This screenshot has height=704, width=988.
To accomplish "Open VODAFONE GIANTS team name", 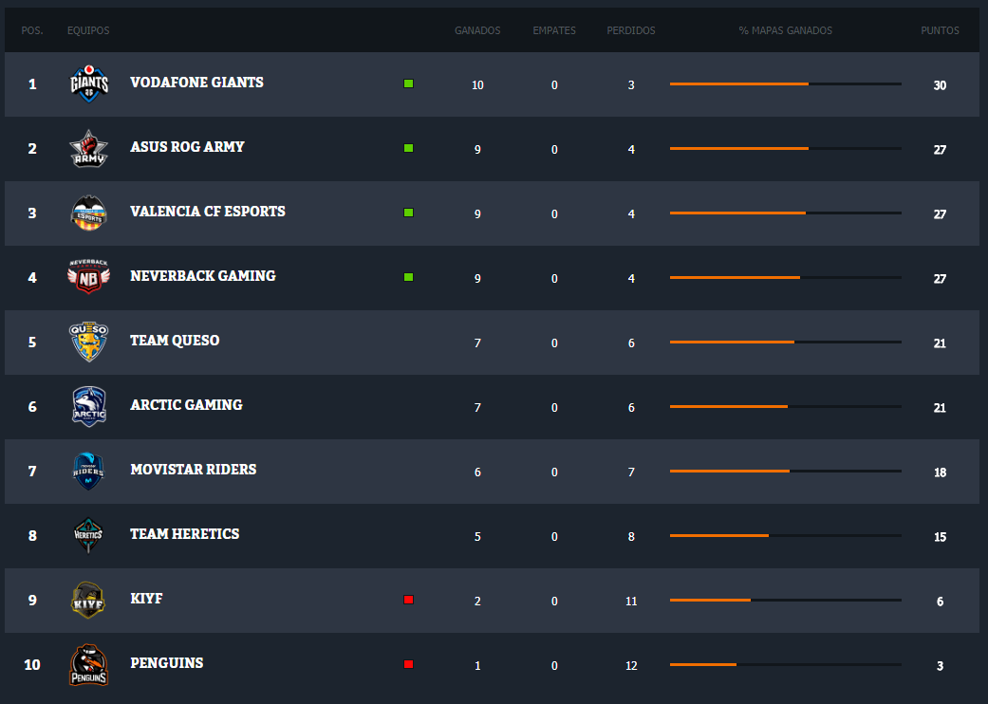I will point(196,83).
